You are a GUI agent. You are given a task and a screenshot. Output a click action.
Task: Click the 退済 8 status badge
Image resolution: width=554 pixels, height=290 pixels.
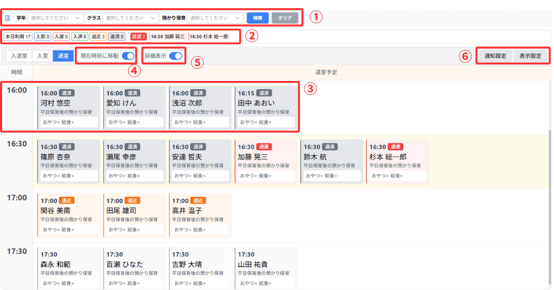(116, 37)
